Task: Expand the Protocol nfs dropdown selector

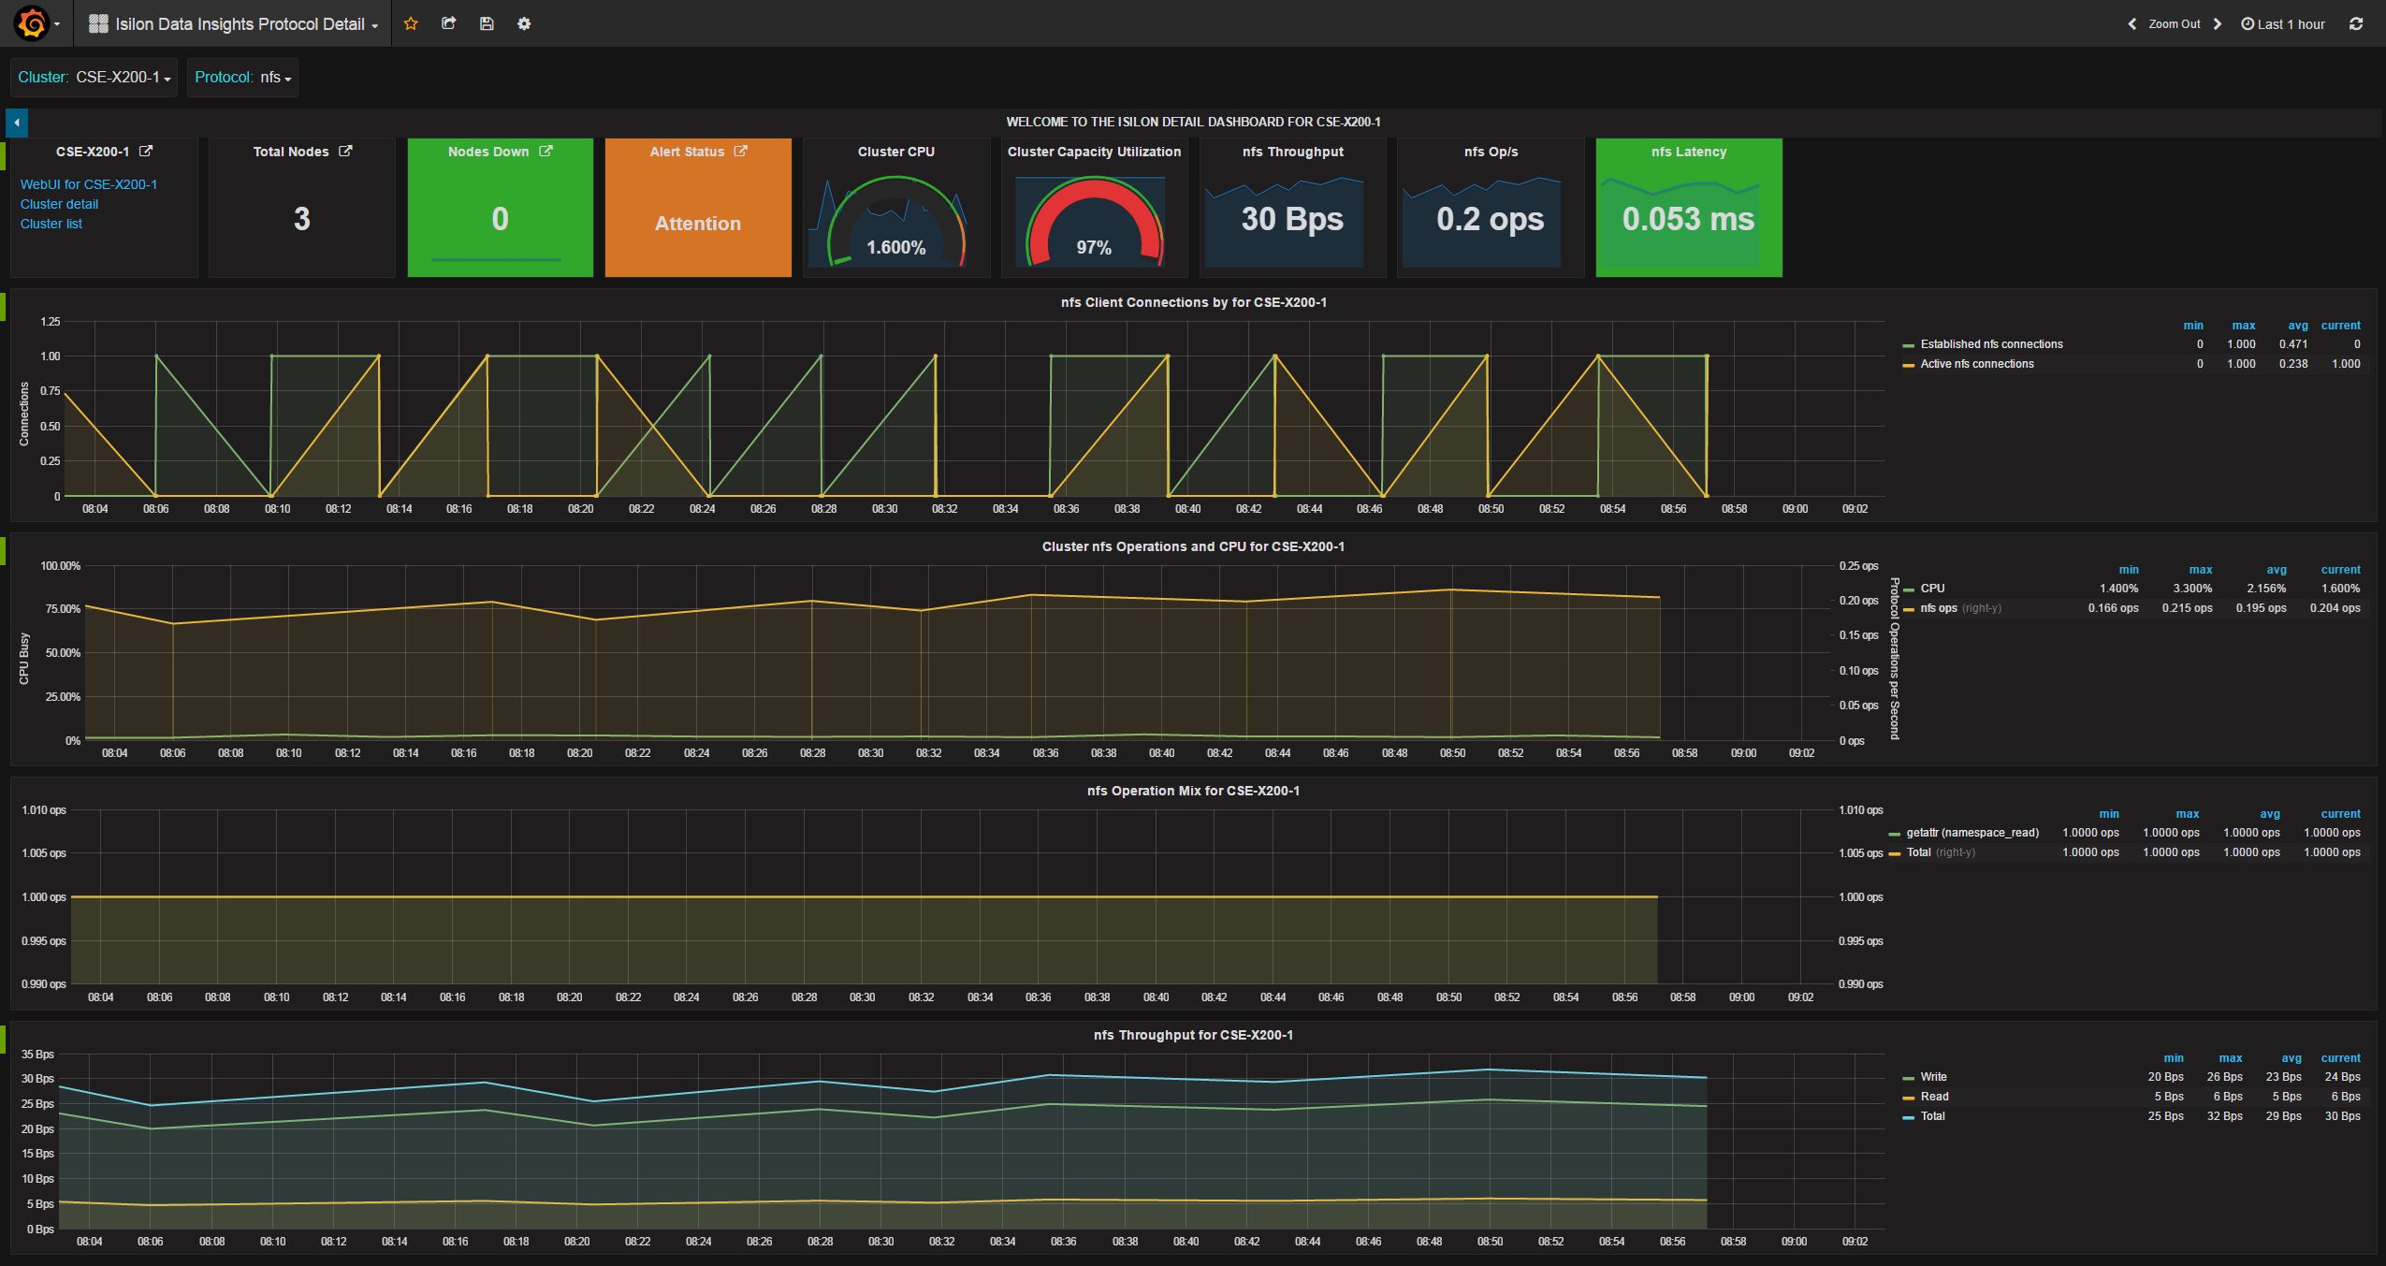Action: coord(274,76)
